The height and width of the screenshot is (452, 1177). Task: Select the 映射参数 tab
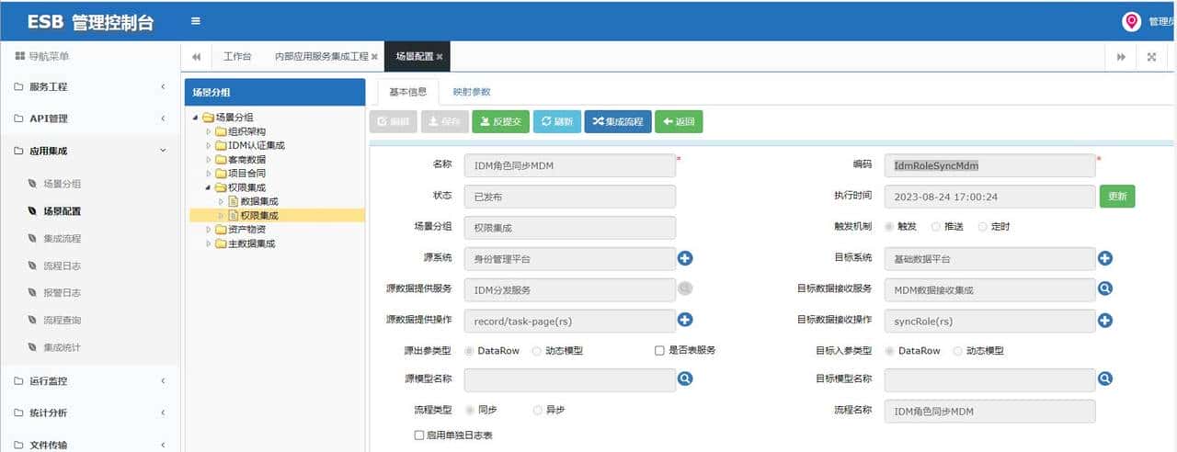tap(472, 92)
